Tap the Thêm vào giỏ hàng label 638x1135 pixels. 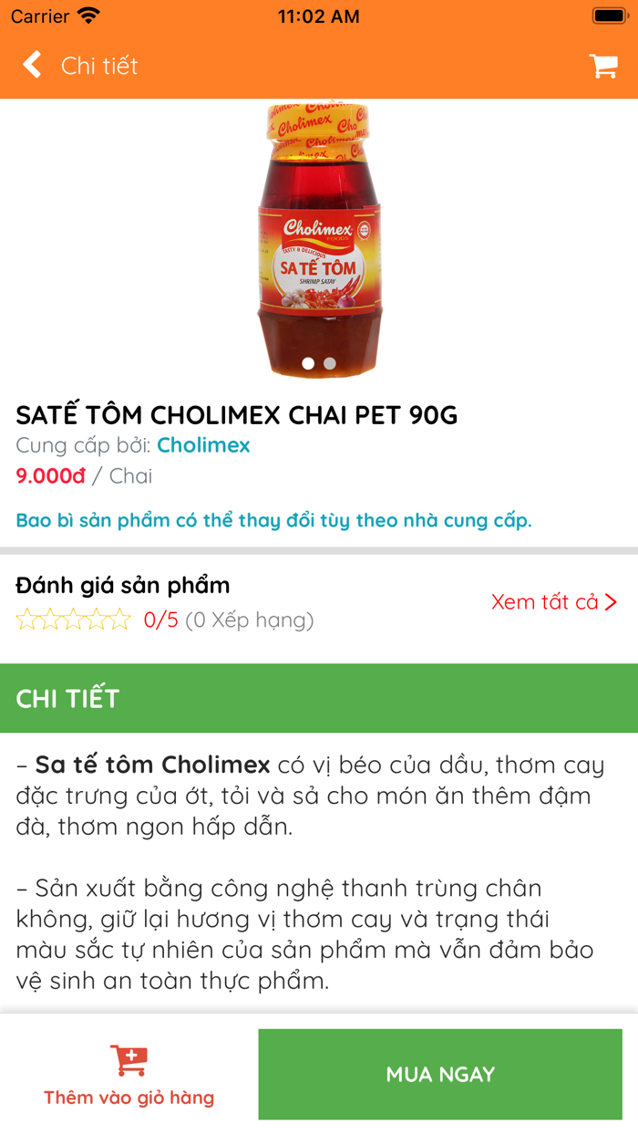point(129,1098)
